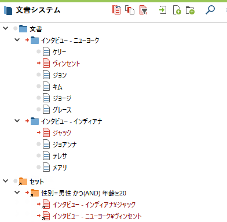Click the 文書 root folder icon
227x222 pixels.
pos(23,29)
